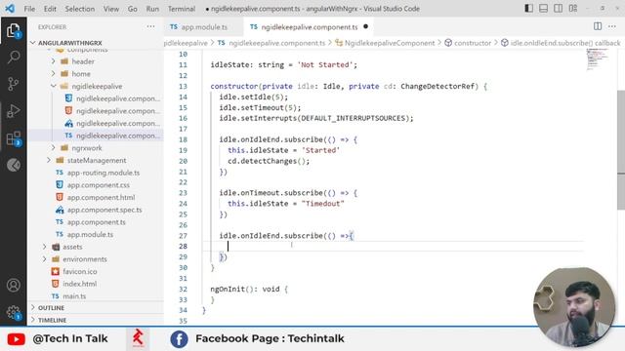The height and width of the screenshot is (351, 625).
Task: Expand the stateManagement folder
Action: (x=96, y=160)
